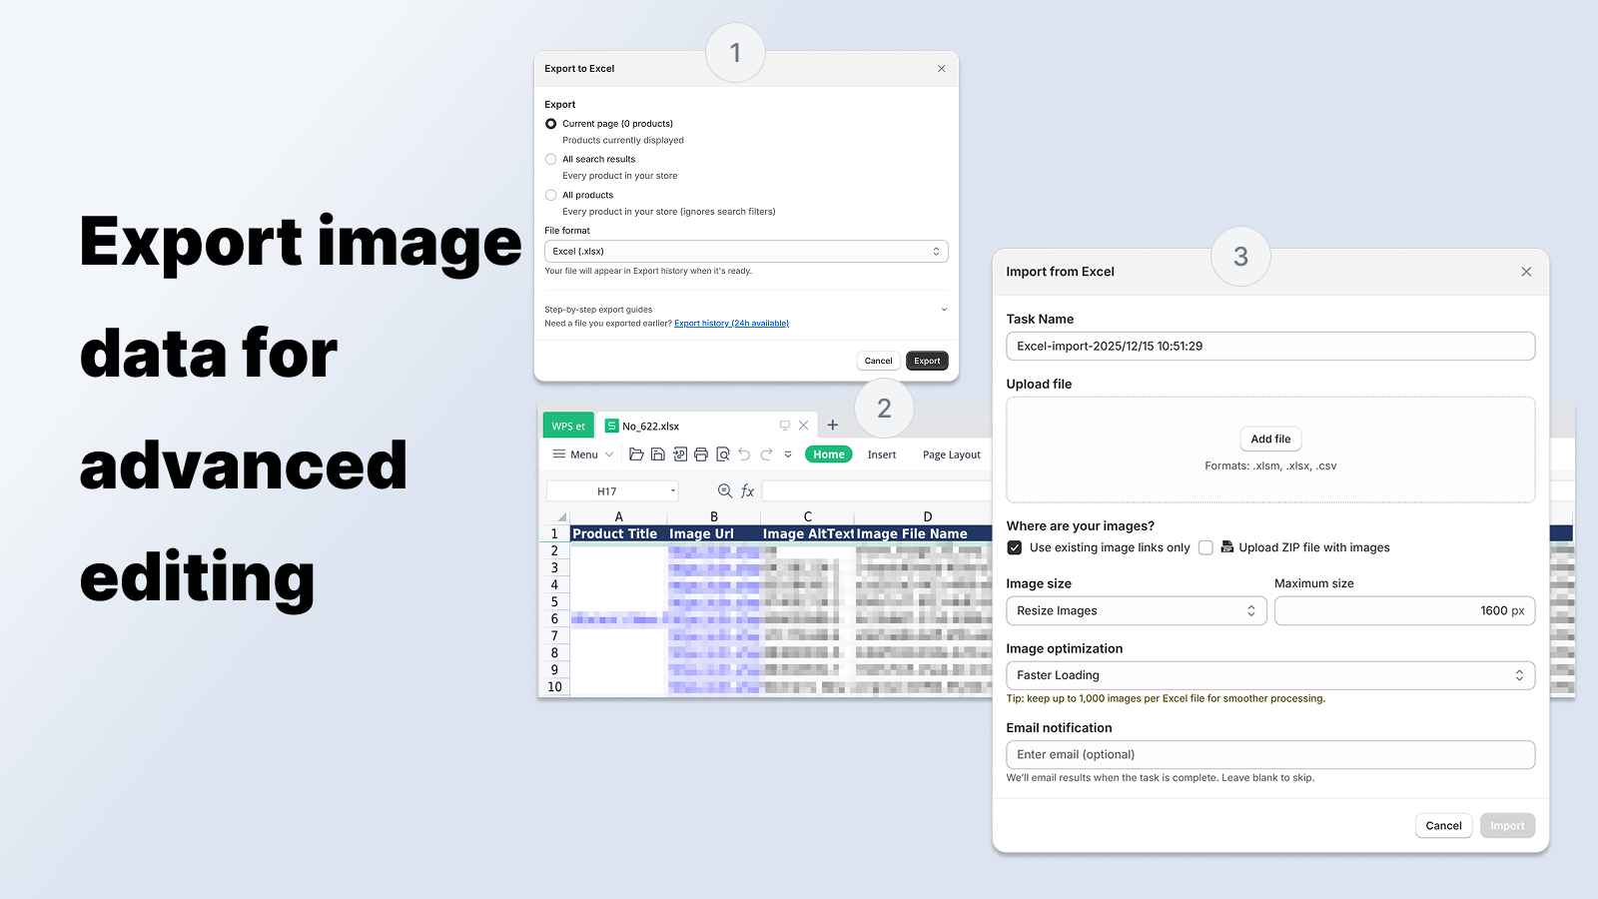Click the Add file button
The width and height of the screenshot is (1598, 899).
[1270, 439]
